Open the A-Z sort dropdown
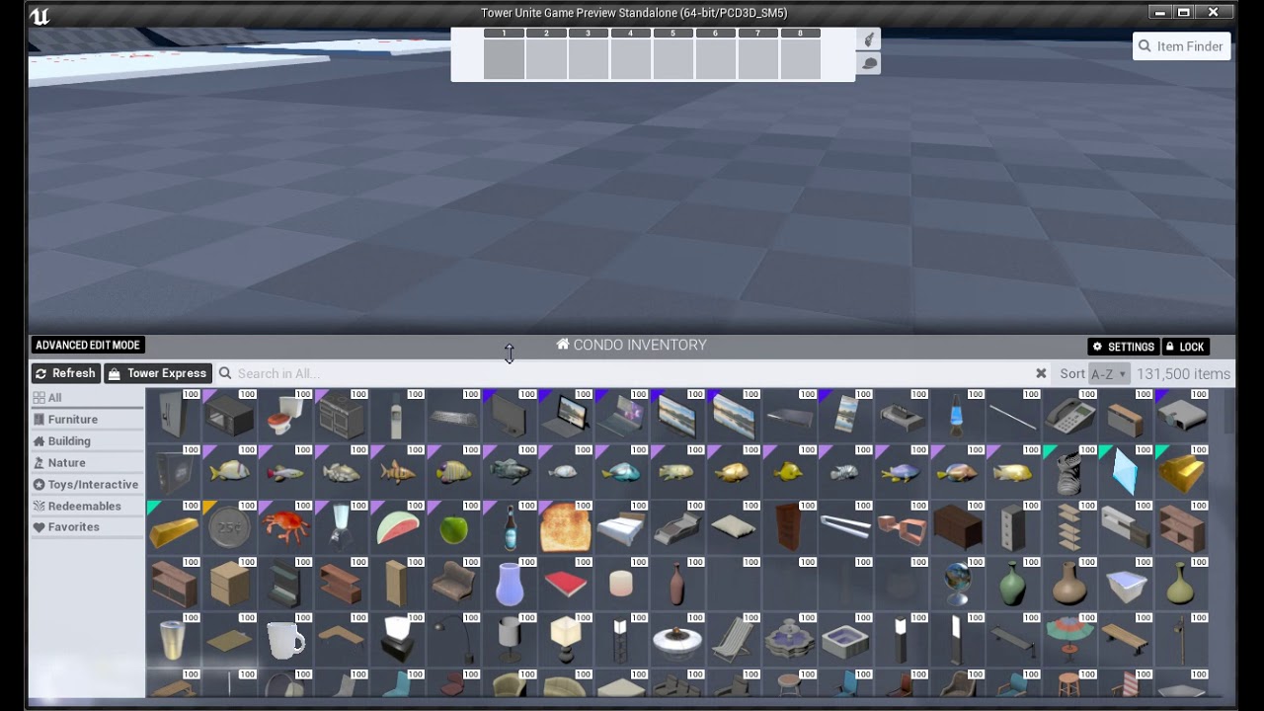The image size is (1264, 711). pyautogui.click(x=1109, y=374)
